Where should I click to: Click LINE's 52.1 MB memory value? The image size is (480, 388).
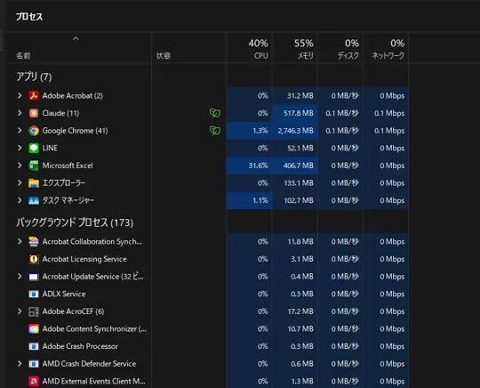300,148
